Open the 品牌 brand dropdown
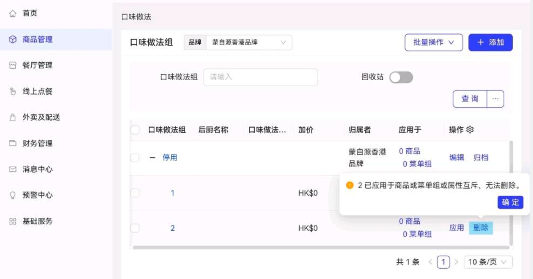The width and height of the screenshot is (533, 279). [249, 42]
